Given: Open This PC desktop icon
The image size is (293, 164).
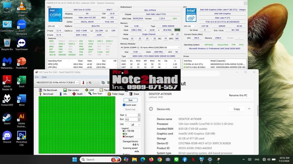Looking at the screenshot, I should (x=7, y=8).
